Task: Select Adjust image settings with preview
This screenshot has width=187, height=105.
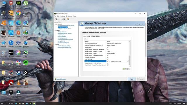Action: tap(66, 26)
